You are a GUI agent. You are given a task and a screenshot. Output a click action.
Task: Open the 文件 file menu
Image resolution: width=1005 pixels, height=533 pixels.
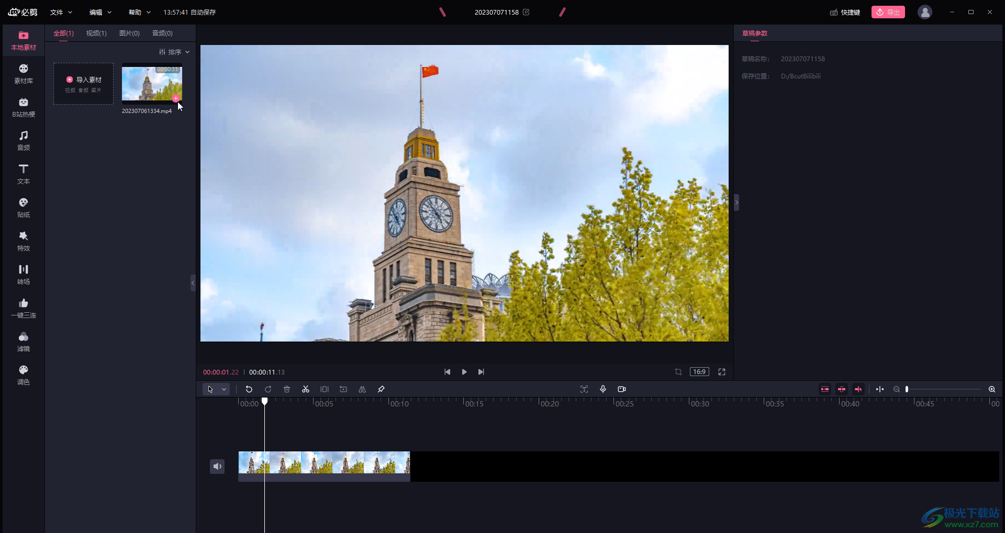61,12
